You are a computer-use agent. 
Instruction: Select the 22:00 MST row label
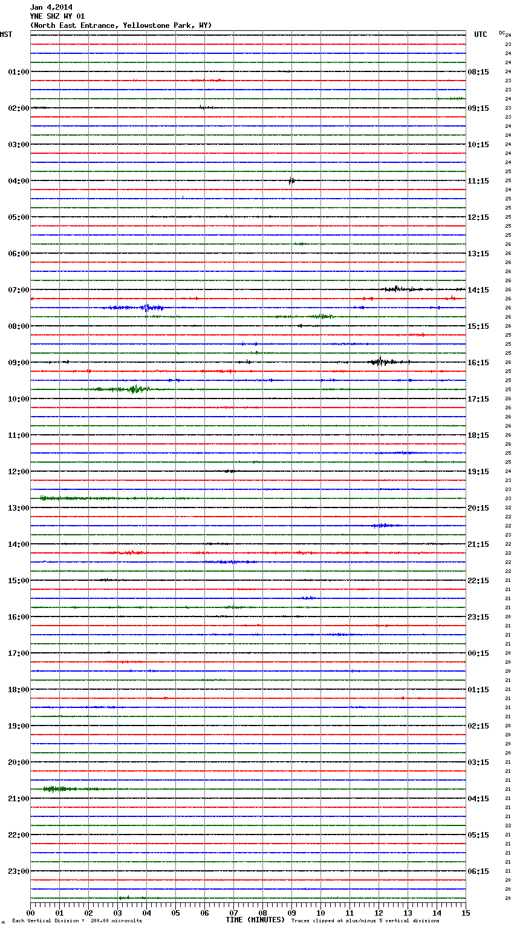(x=19, y=835)
